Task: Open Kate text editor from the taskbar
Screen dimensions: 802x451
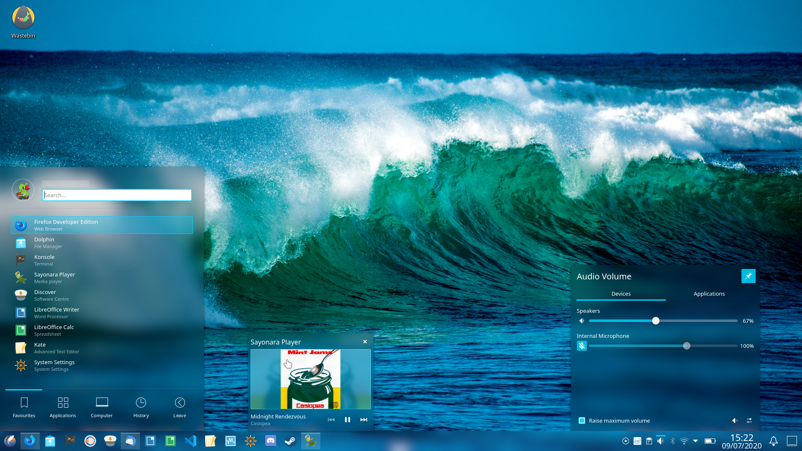Action: 211,441
